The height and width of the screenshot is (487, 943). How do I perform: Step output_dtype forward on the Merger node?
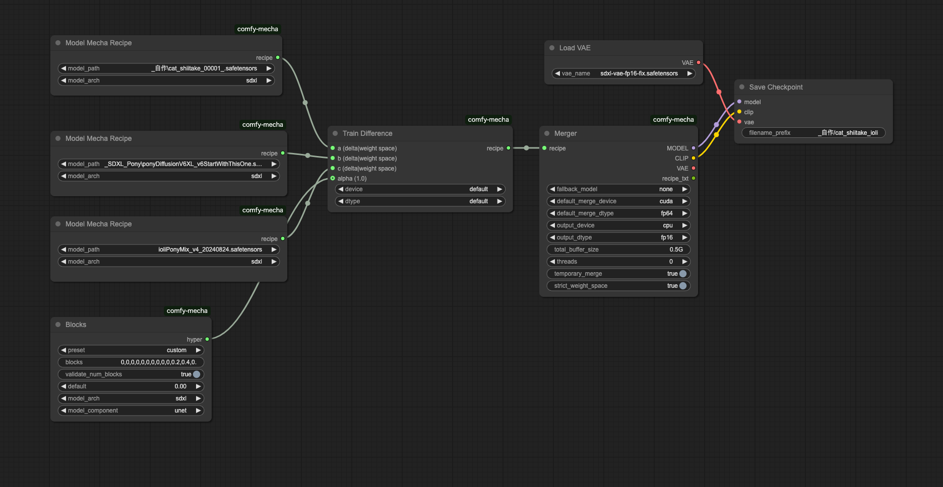click(x=684, y=237)
